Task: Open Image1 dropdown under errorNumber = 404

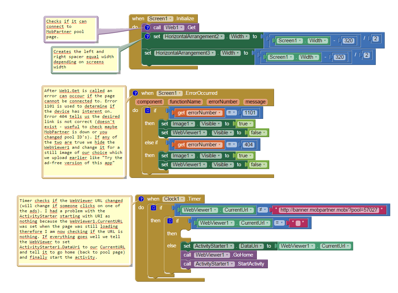Action: 183,156
